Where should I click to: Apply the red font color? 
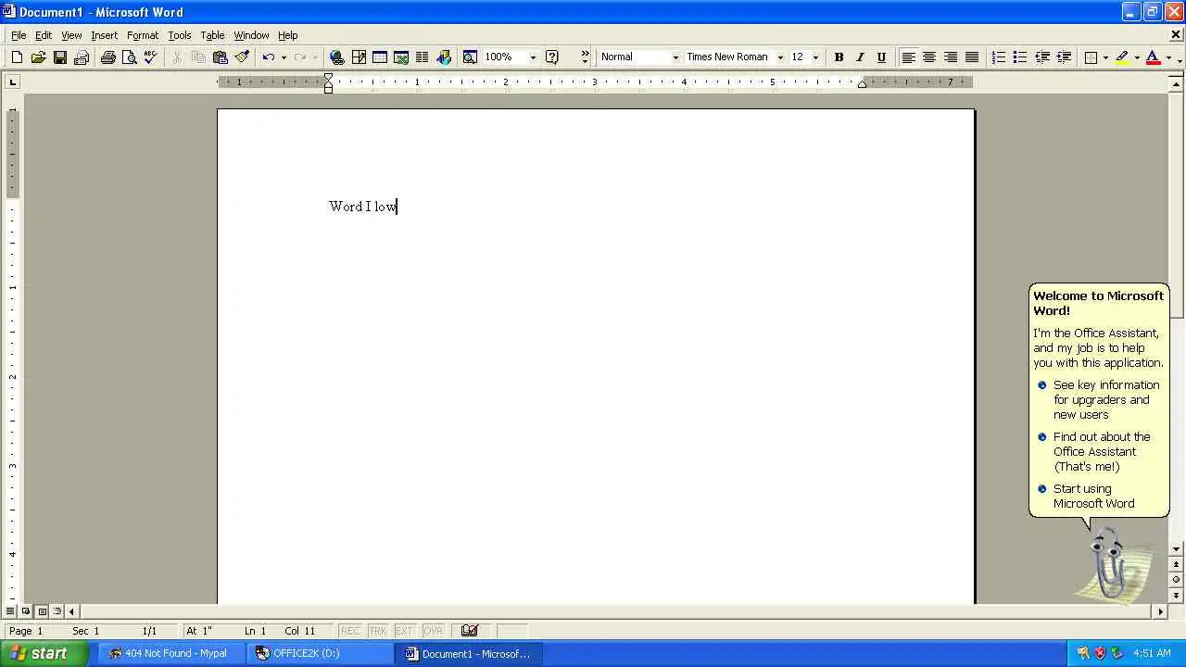pyautogui.click(x=1153, y=57)
